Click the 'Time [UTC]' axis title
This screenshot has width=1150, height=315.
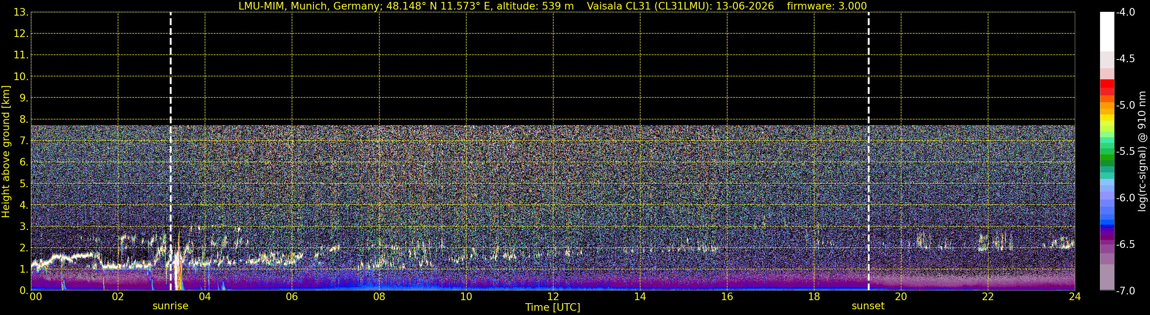(553, 307)
